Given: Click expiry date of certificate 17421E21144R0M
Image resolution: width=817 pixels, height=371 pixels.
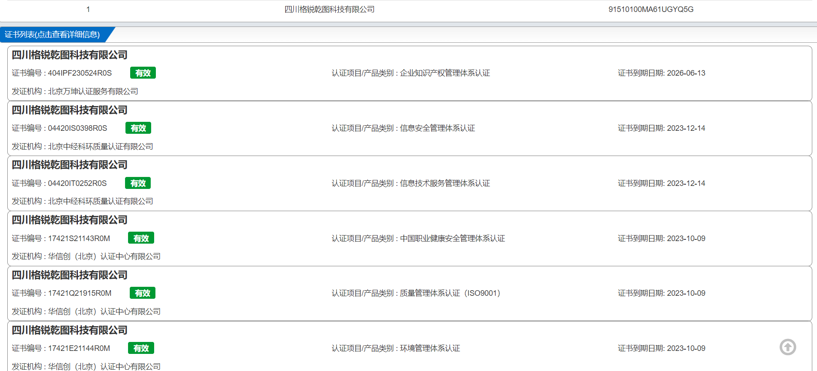Looking at the screenshot, I should pos(686,348).
